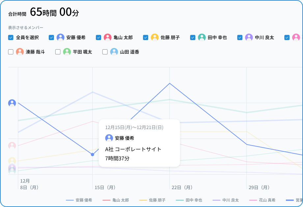Disable the 佐藤 朋子 checkbox

[145, 37]
